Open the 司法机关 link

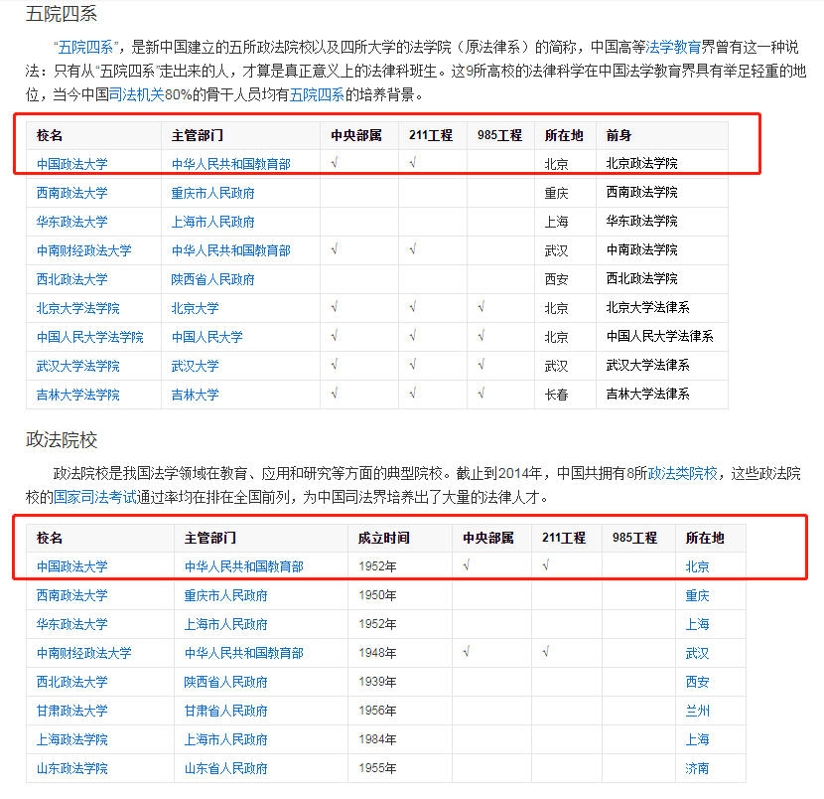(x=137, y=94)
